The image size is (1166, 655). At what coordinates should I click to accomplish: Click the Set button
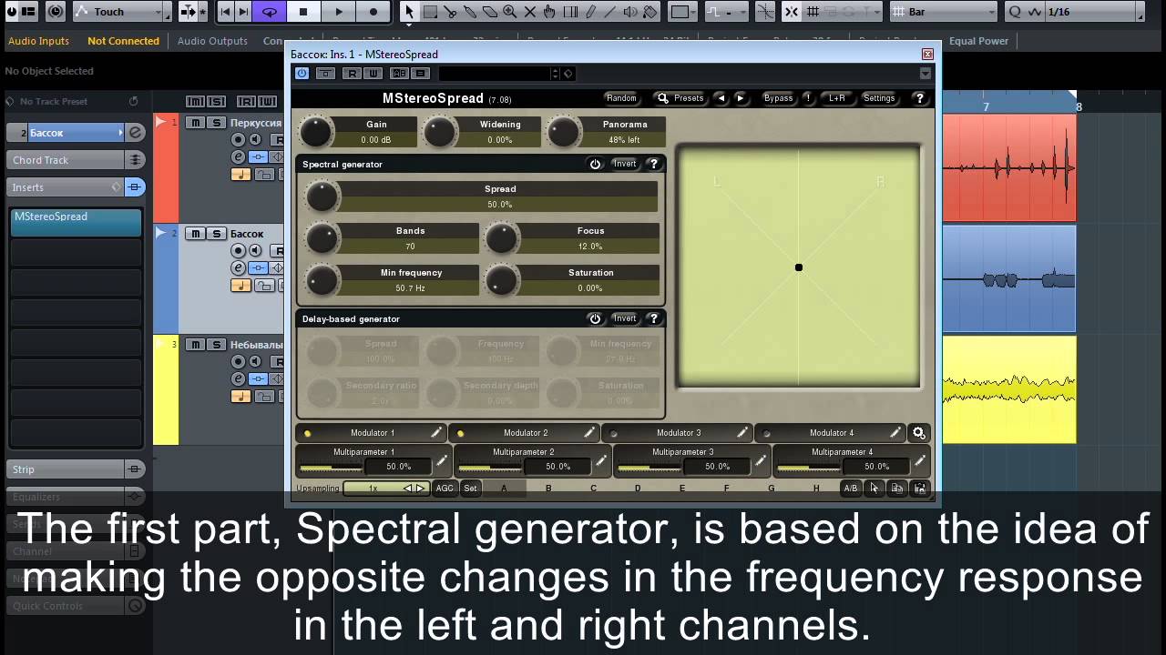470,489
